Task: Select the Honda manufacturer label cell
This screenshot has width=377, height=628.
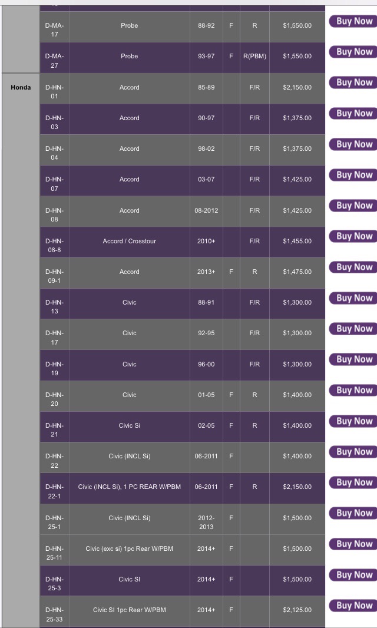Action: click(21, 87)
